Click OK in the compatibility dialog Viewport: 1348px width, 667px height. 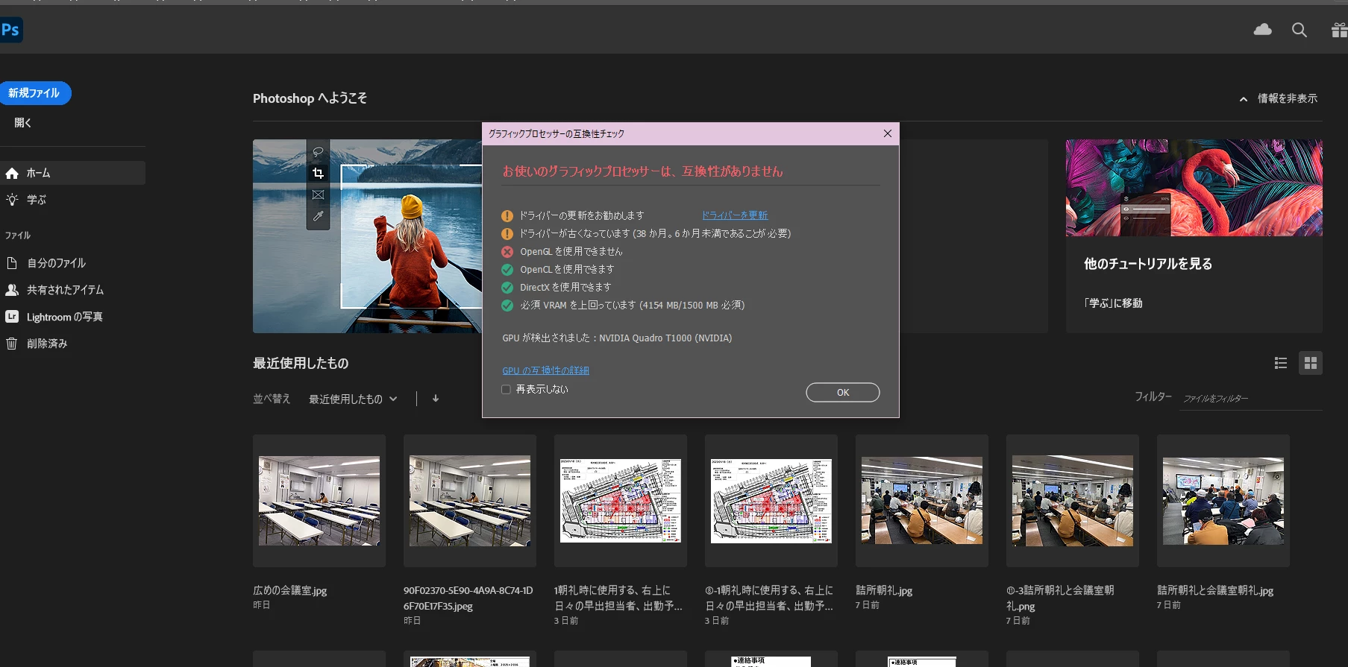(843, 392)
